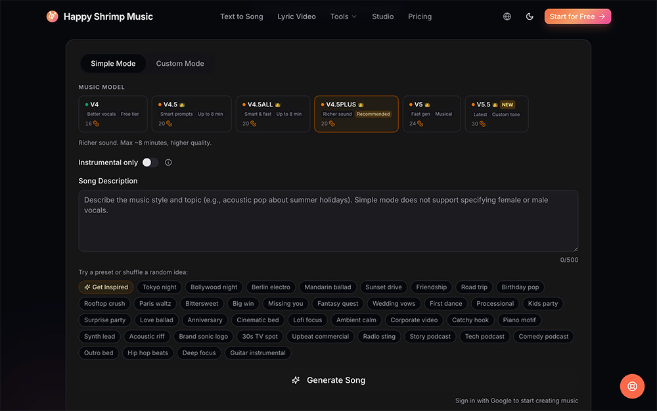The image size is (657, 411).
Task: Pick the Kids party preset
Action: click(543, 304)
